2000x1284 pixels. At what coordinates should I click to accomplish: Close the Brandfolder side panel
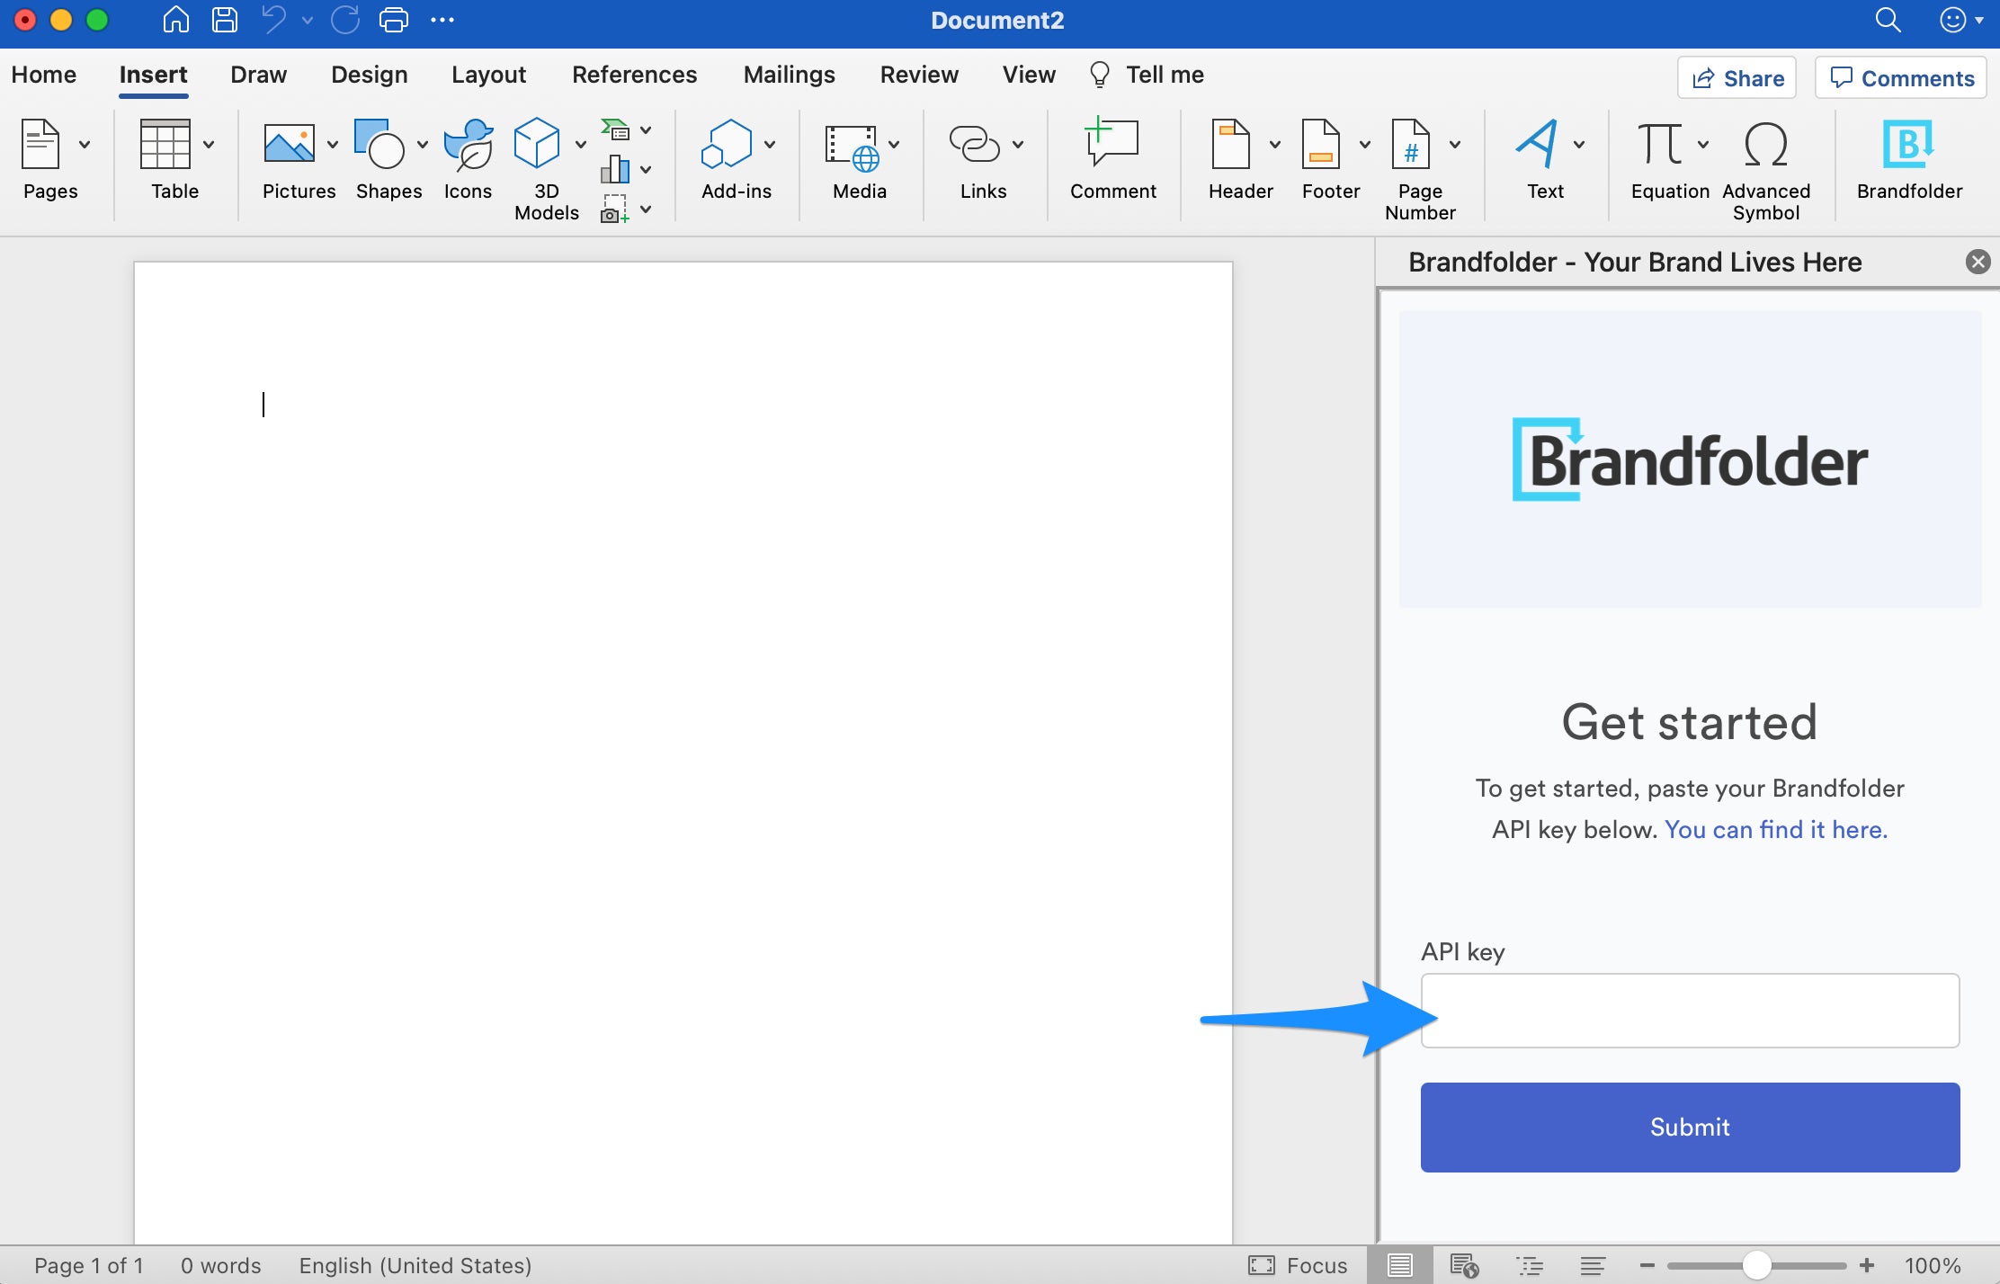[1978, 262]
